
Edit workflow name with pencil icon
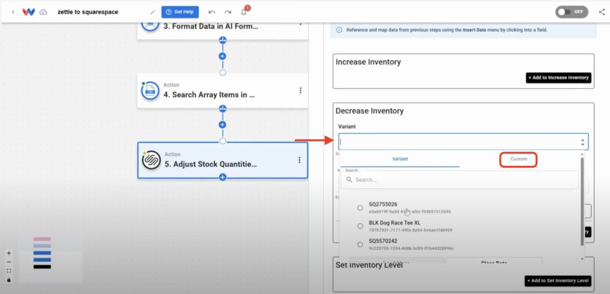152,12
